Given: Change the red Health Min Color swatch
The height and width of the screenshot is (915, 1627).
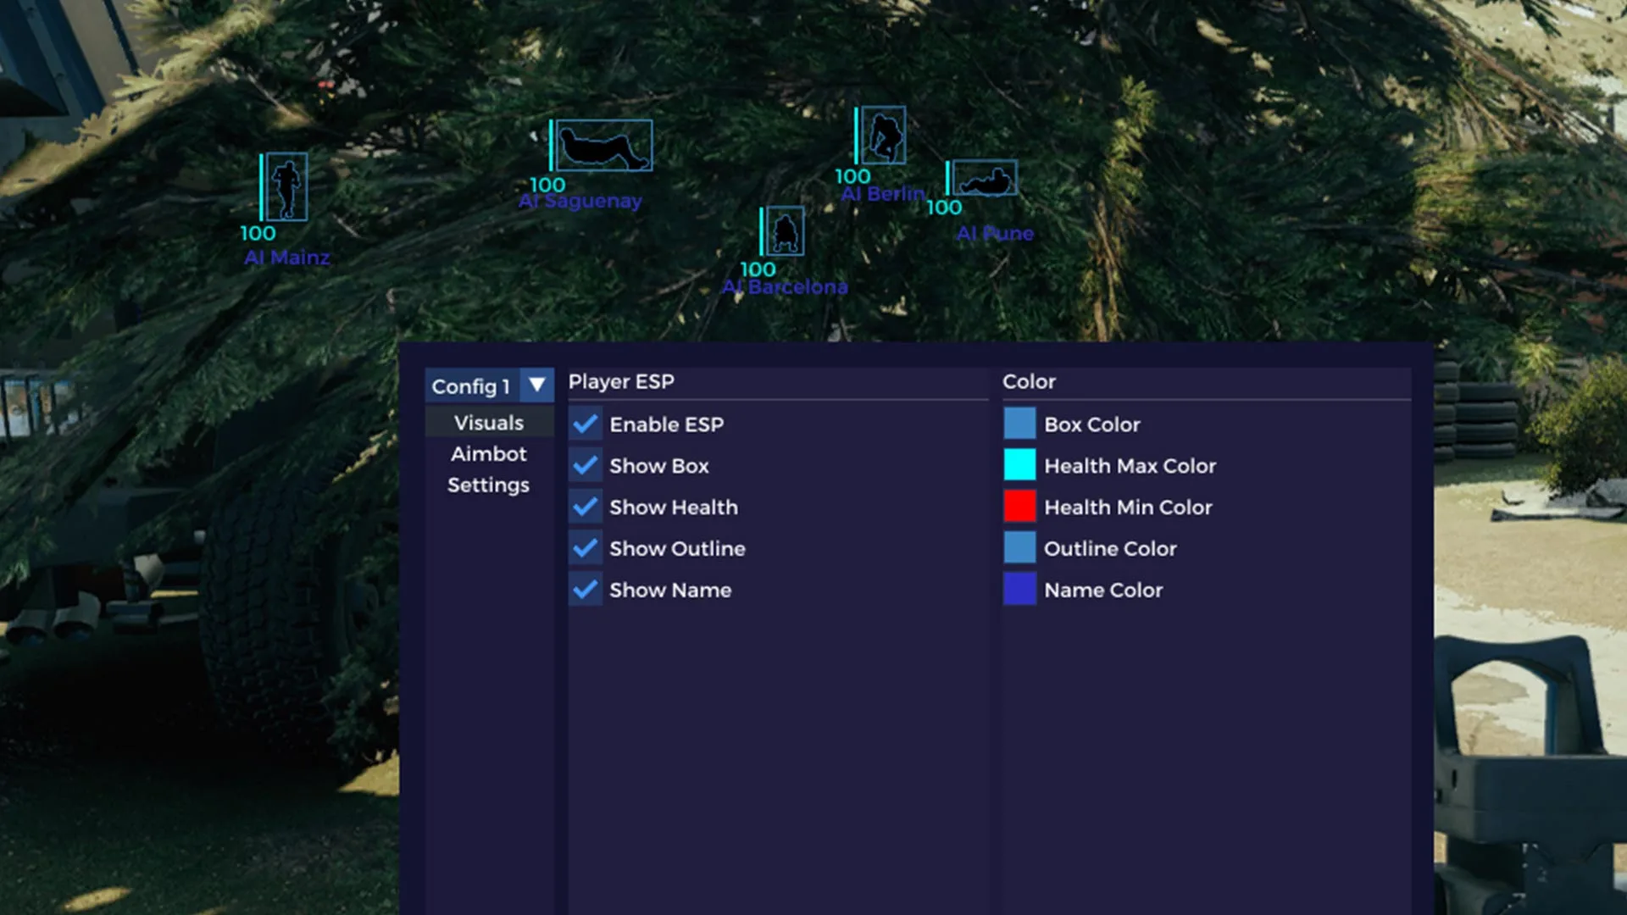Looking at the screenshot, I should click(x=1019, y=507).
